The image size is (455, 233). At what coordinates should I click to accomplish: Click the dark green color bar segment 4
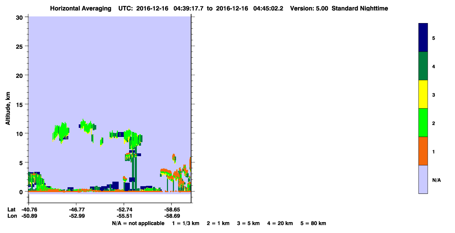coord(423,66)
